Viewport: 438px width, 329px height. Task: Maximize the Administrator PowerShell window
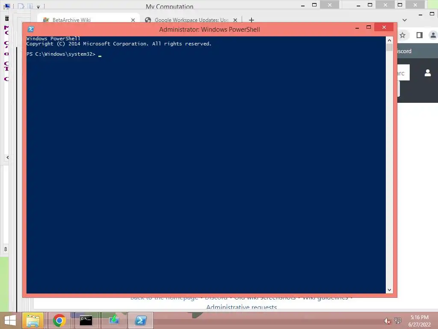pyautogui.click(x=369, y=27)
